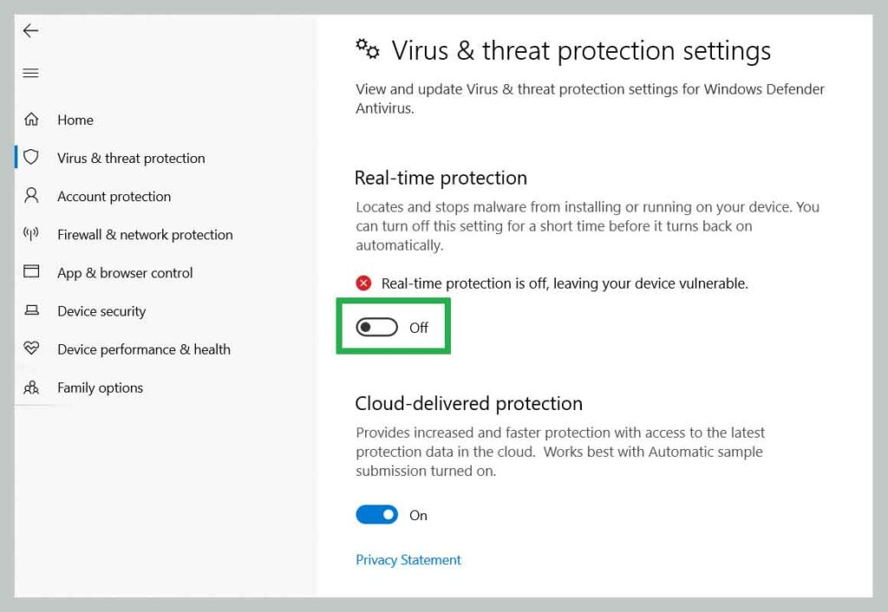Click the Firewall & network protection signal icon
This screenshot has width=888, height=612.
(32, 234)
